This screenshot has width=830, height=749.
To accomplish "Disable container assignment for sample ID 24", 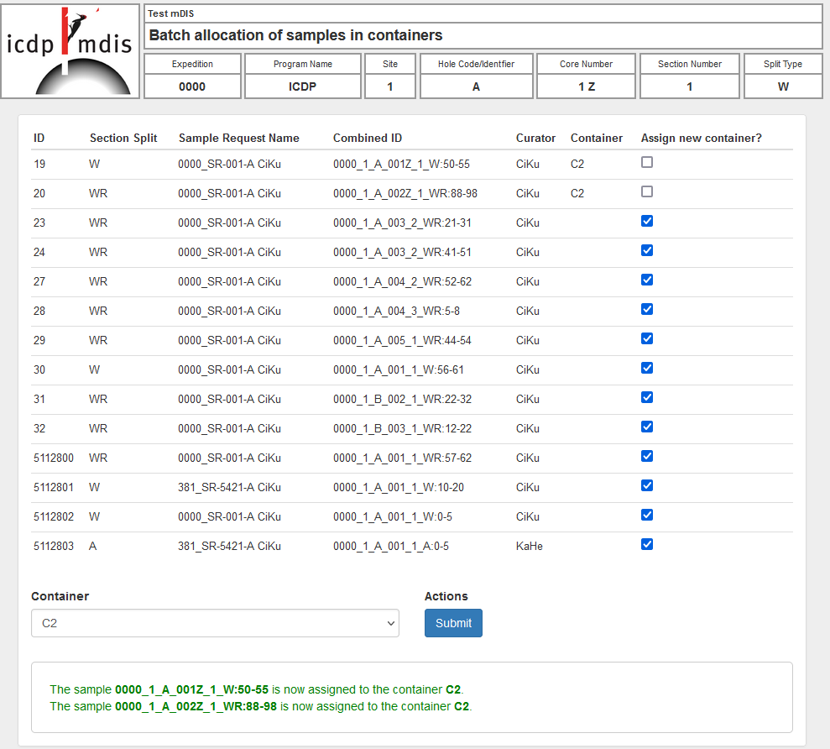I will [x=646, y=250].
